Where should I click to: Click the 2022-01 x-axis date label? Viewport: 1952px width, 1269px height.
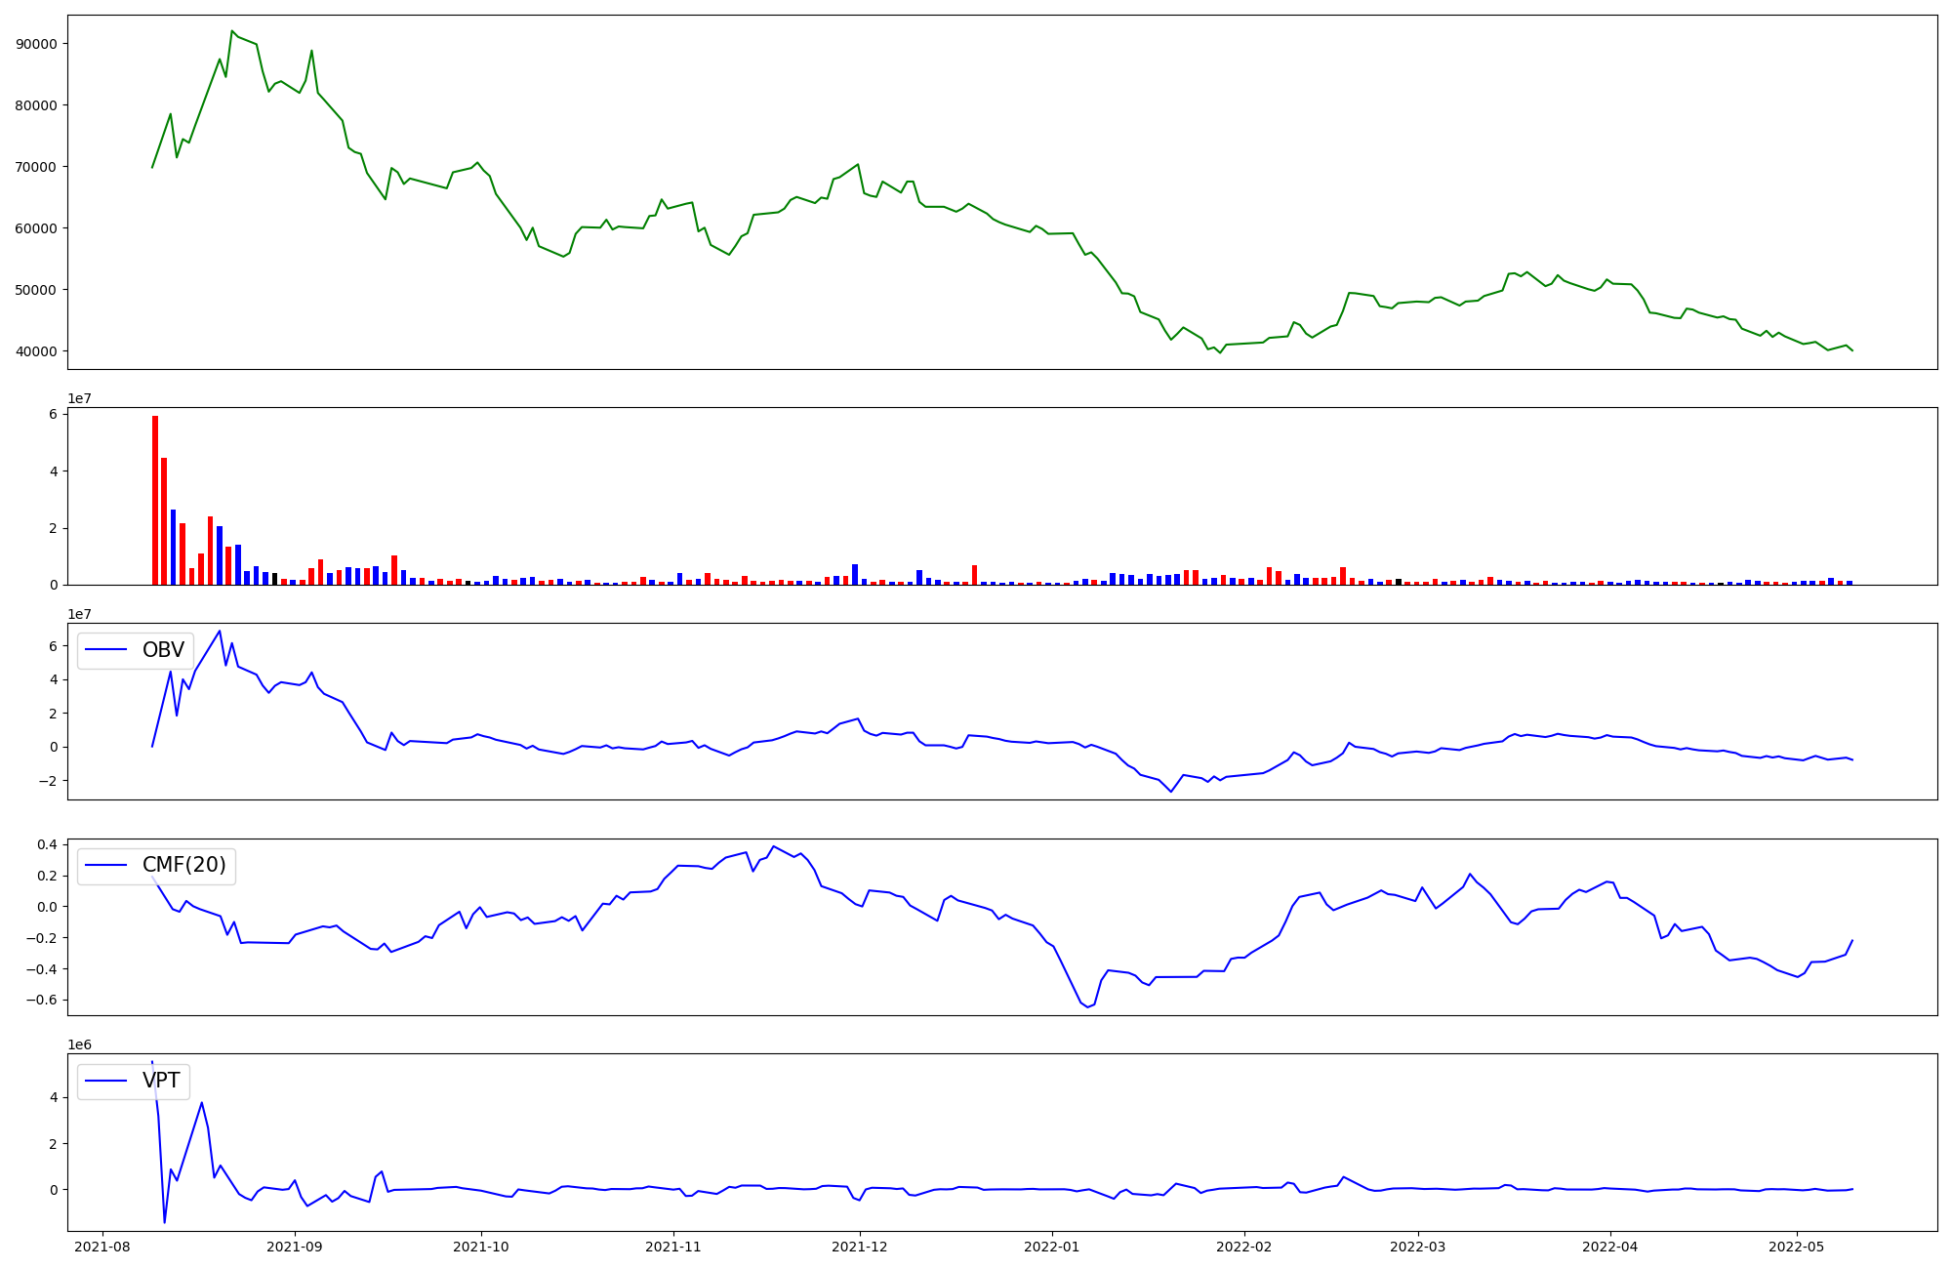tap(1051, 1247)
